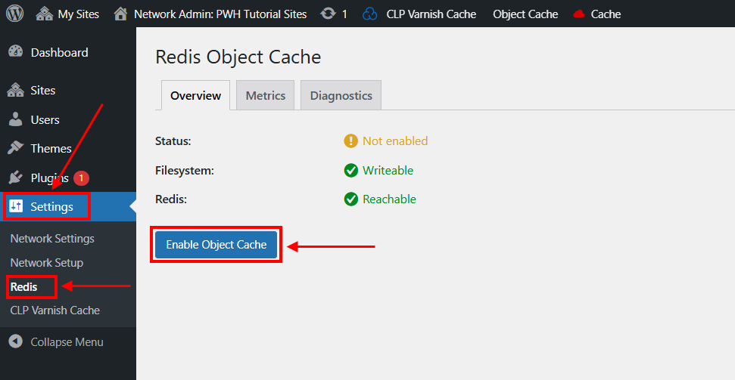Click the CLP Varnish Cache cloud icon

(370, 14)
